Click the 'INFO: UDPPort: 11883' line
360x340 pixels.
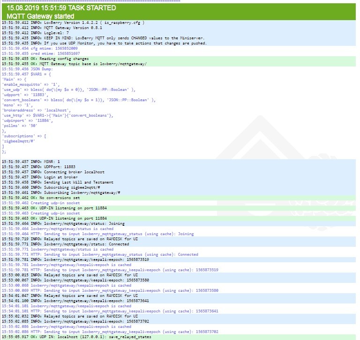[38, 167]
